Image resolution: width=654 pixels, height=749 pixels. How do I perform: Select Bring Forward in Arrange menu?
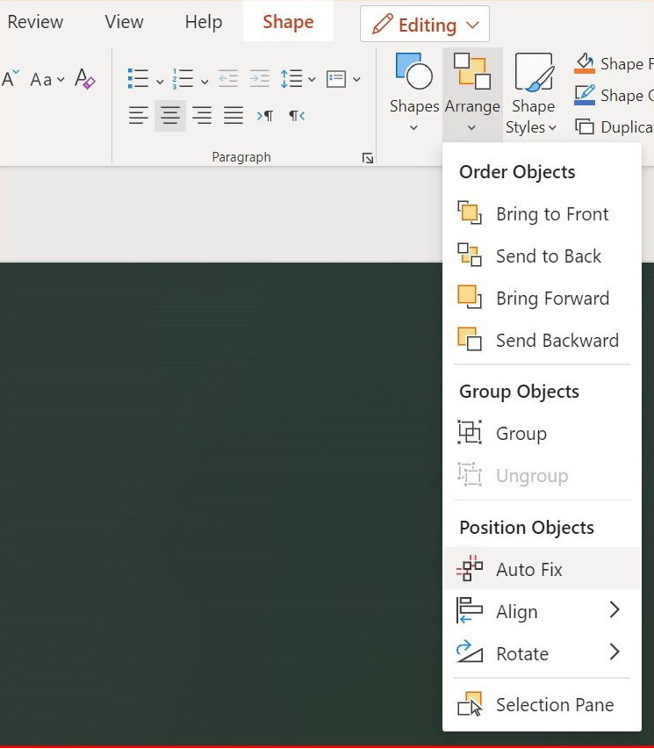coord(542,298)
